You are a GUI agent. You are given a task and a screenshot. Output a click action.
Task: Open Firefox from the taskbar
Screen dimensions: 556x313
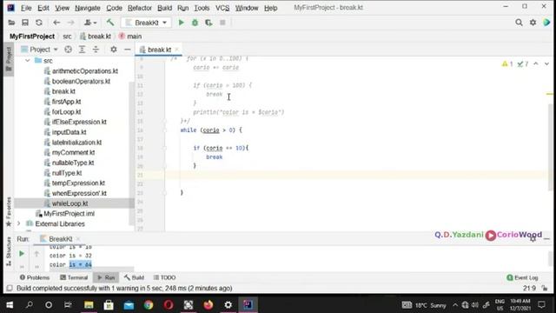coord(208,305)
